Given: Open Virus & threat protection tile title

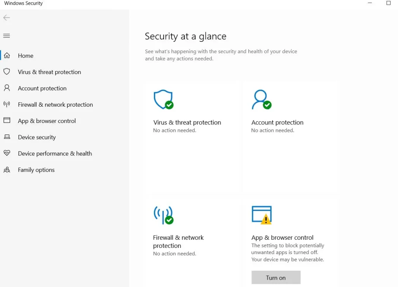Looking at the screenshot, I should point(187,122).
